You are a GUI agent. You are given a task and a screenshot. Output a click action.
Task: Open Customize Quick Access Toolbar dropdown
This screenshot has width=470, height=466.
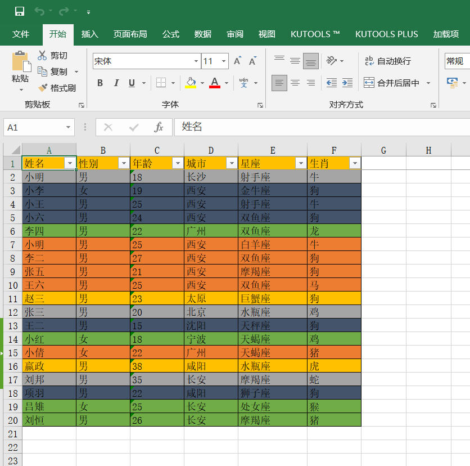88,12
